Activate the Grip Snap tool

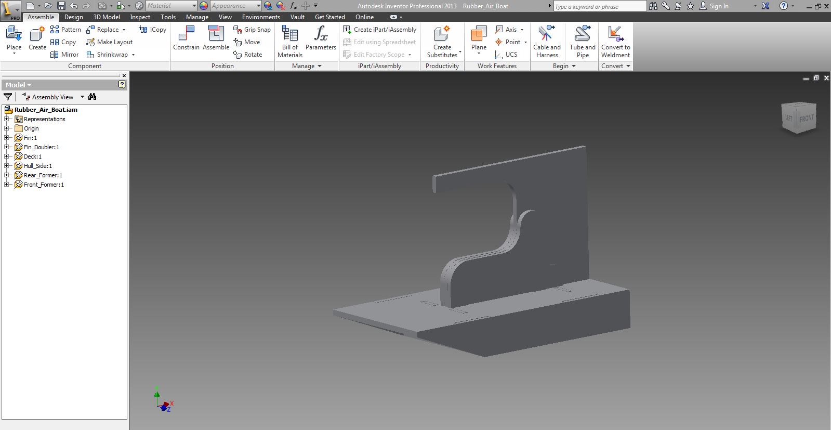(252, 30)
